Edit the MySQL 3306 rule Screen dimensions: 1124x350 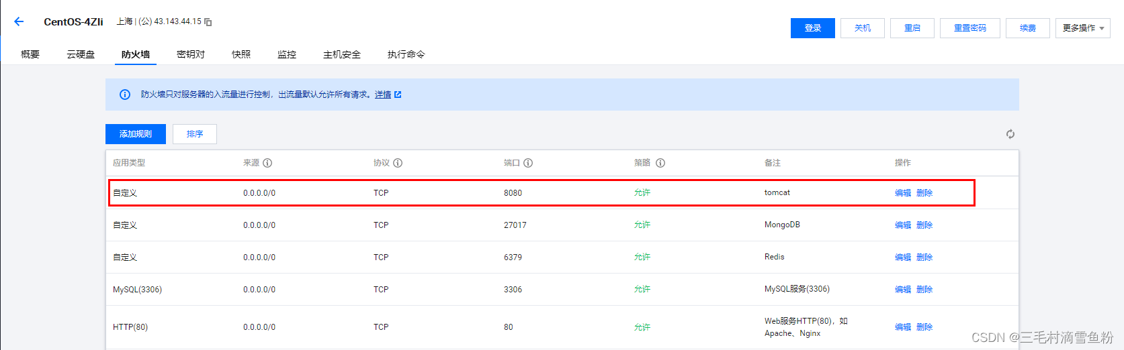click(903, 290)
